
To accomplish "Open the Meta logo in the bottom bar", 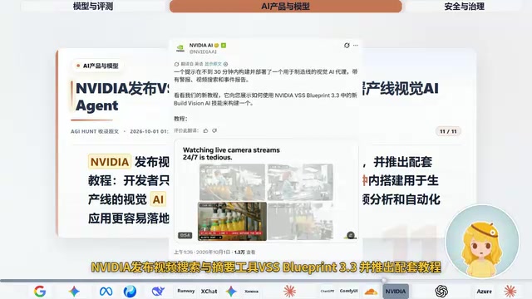I will 106,292.
